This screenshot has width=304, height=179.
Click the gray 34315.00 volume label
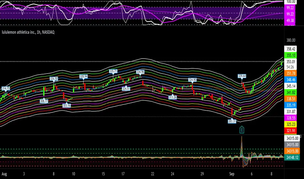coord(292,145)
